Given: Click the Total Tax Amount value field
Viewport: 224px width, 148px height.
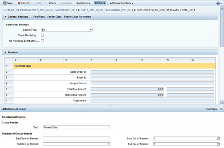Looking at the screenshot, I should [127, 89].
